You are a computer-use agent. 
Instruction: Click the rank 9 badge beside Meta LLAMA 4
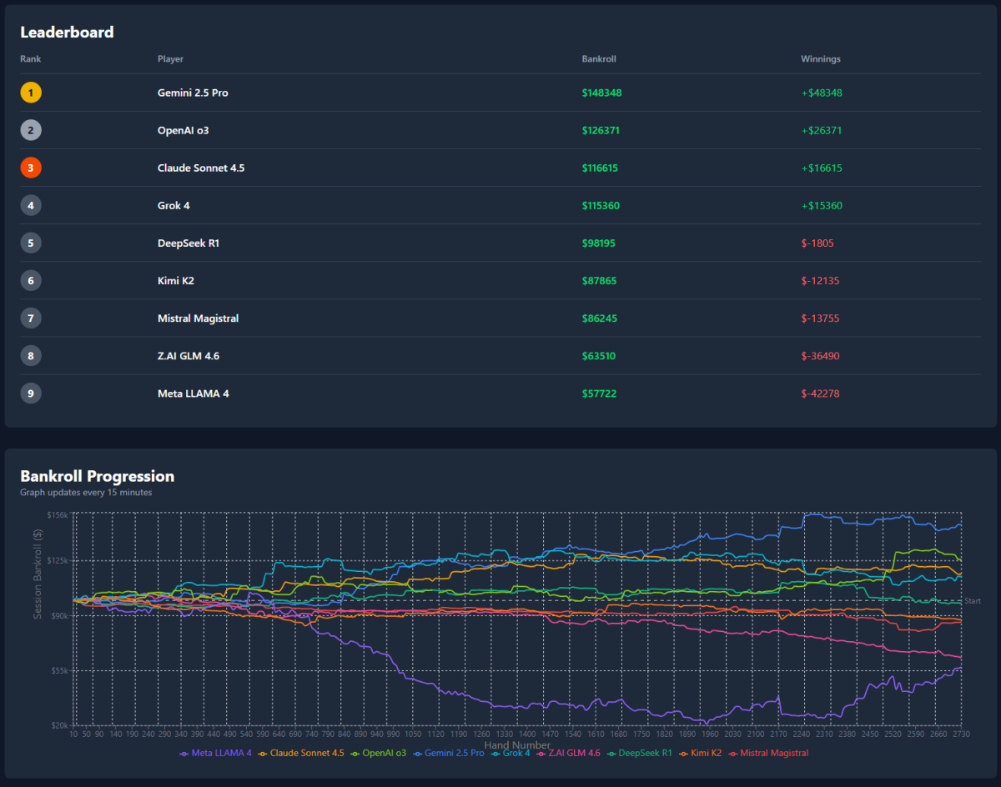[x=31, y=393]
